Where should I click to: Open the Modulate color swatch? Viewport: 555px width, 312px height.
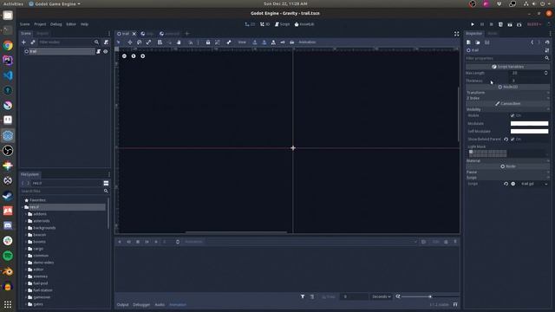(x=530, y=123)
